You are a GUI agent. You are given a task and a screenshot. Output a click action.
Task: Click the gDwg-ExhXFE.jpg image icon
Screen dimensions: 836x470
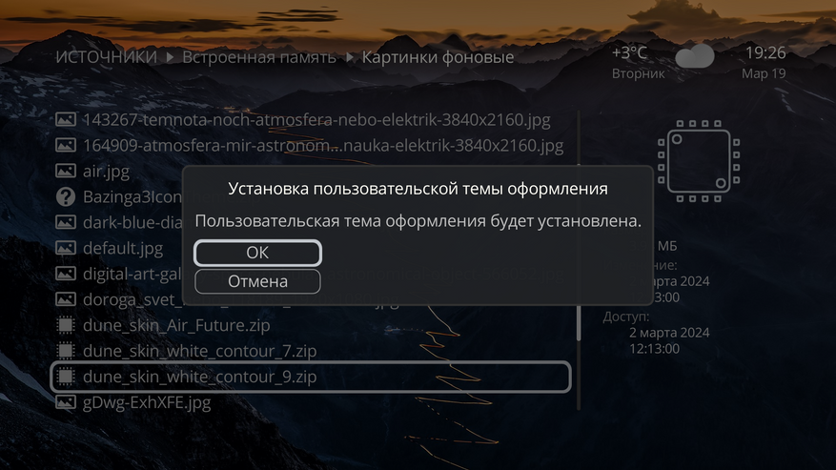pos(66,401)
